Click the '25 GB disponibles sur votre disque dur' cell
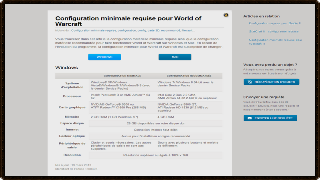The image size is (320, 180). coord(156,123)
